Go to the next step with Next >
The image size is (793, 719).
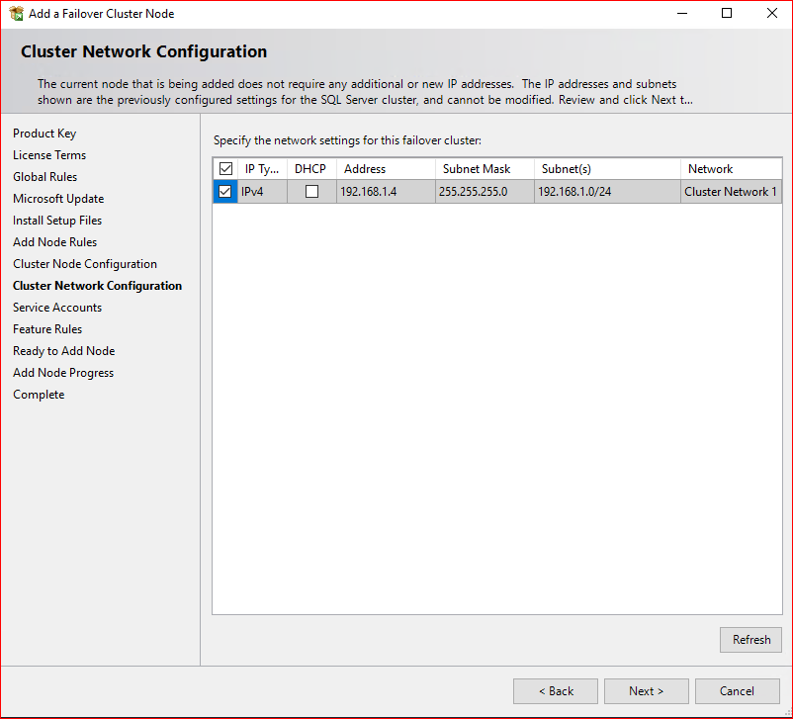pyautogui.click(x=647, y=691)
